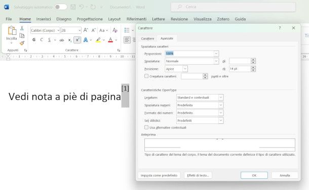Open the Posizione Apice dropdown
Image resolution: width=309 pixels, height=190 pixels.
point(185,69)
